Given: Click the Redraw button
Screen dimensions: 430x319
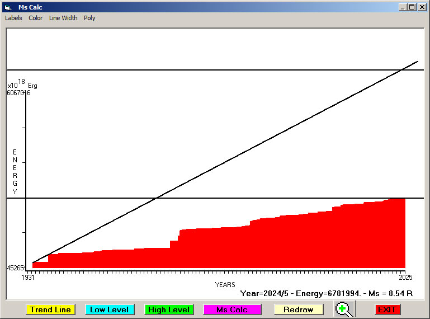Looking at the screenshot, I should point(299,309).
